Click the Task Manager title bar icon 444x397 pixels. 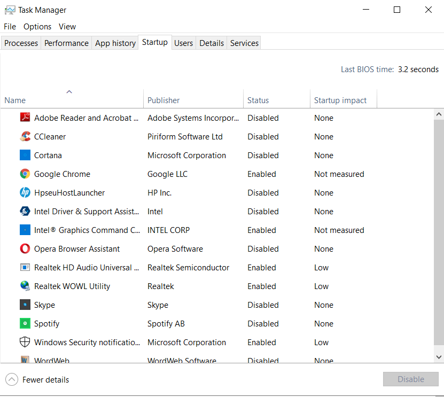tap(10, 10)
